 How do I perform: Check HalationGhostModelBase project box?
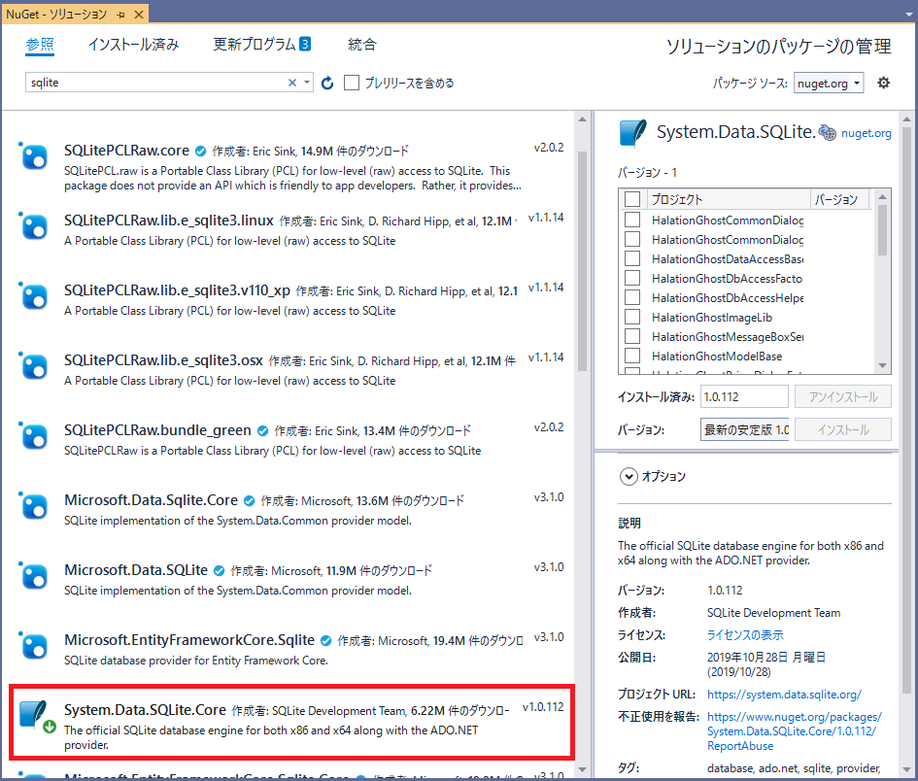point(632,356)
